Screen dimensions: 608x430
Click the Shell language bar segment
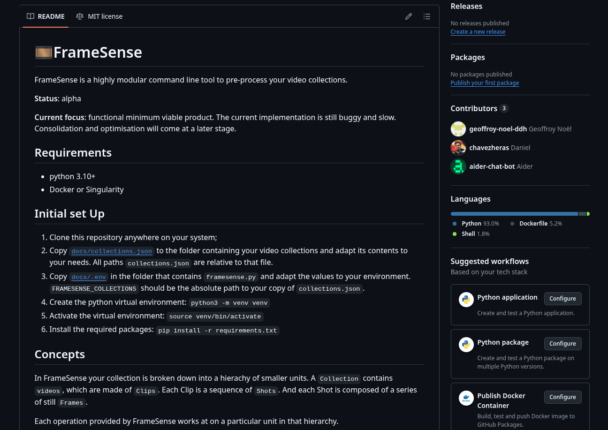588,214
